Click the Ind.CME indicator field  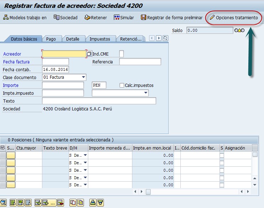121,54
